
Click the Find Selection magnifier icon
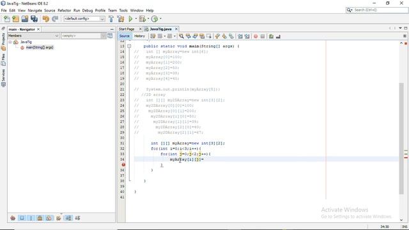pos(181,36)
